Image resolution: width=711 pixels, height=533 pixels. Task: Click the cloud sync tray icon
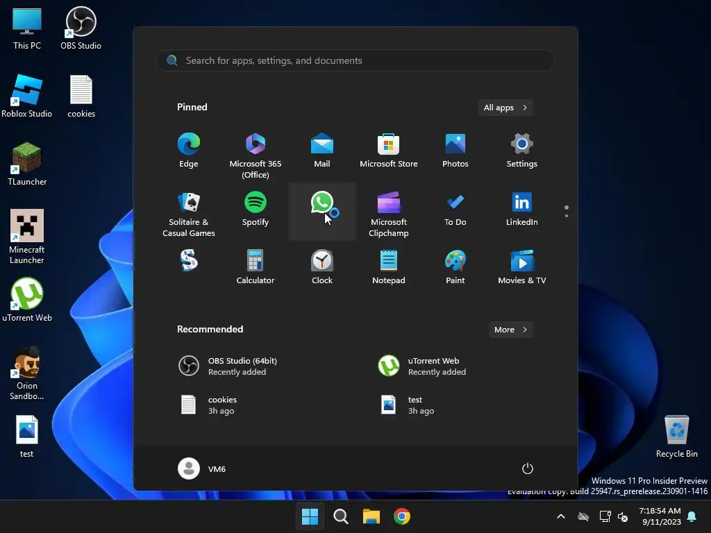583,516
